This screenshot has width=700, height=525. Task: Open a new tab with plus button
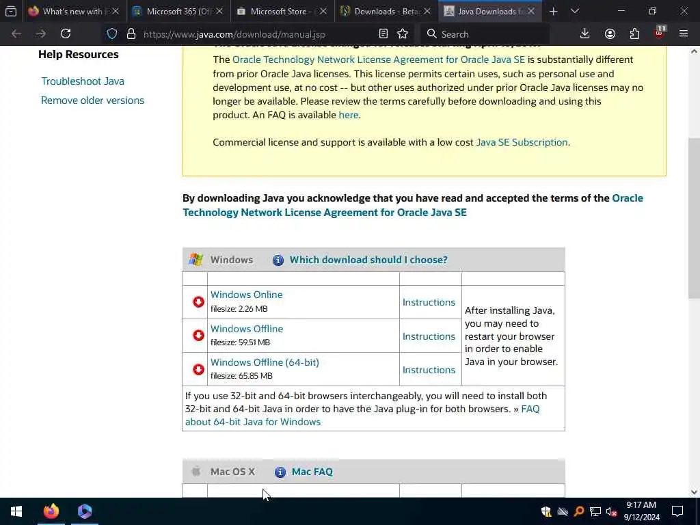[x=553, y=11]
